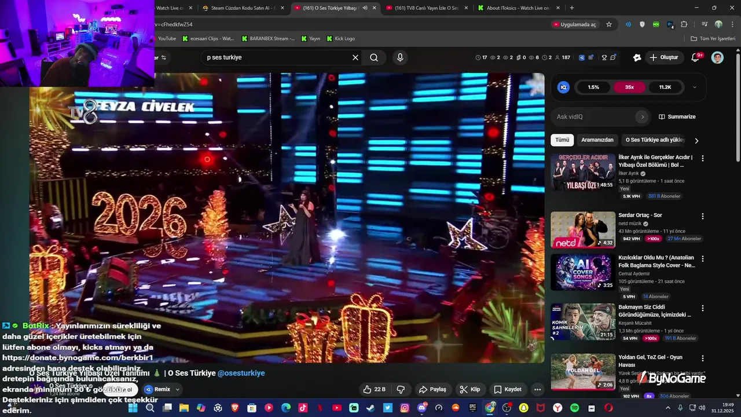Image resolution: width=741 pixels, height=417 pixels.
Task: Open the Kick Logo bookmark
Action: [x=340, y=38]
